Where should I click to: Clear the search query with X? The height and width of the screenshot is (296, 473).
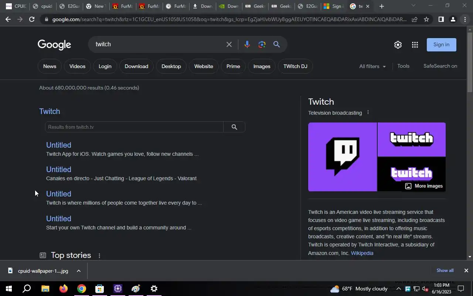(x=229, y=44)
